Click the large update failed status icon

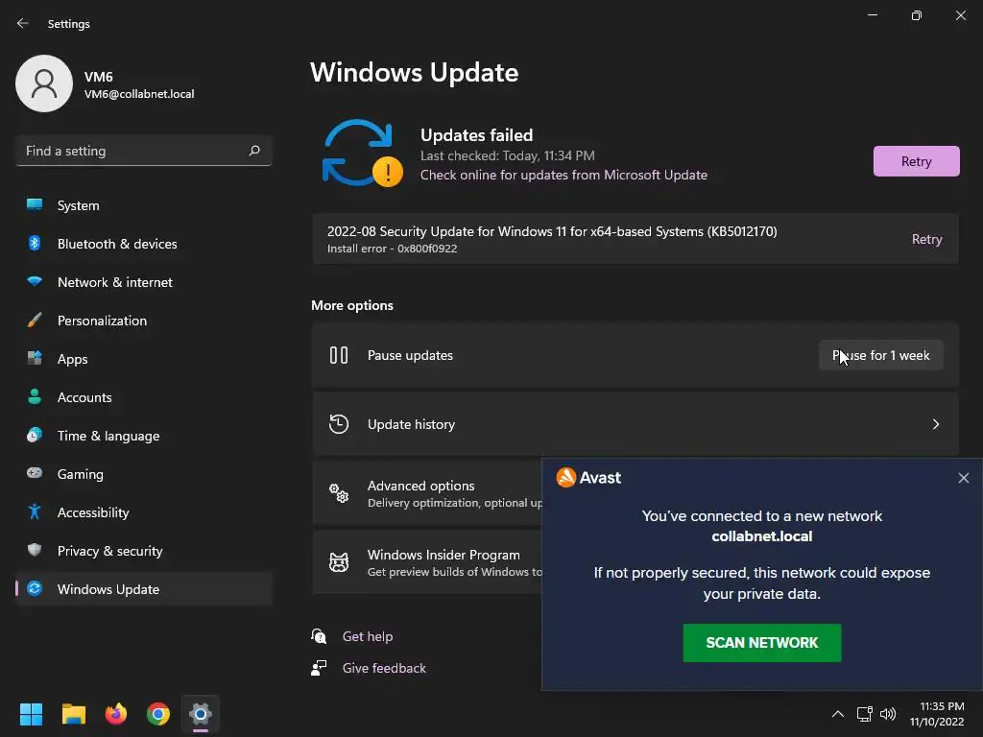(362, 154)
